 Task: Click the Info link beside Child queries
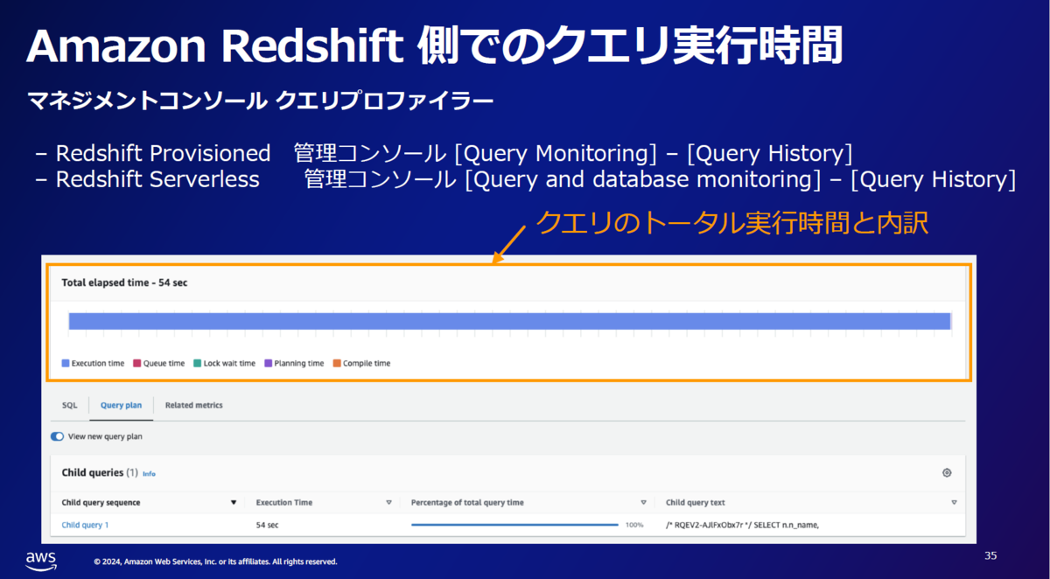pyautogui.click(x=149, y=474)
